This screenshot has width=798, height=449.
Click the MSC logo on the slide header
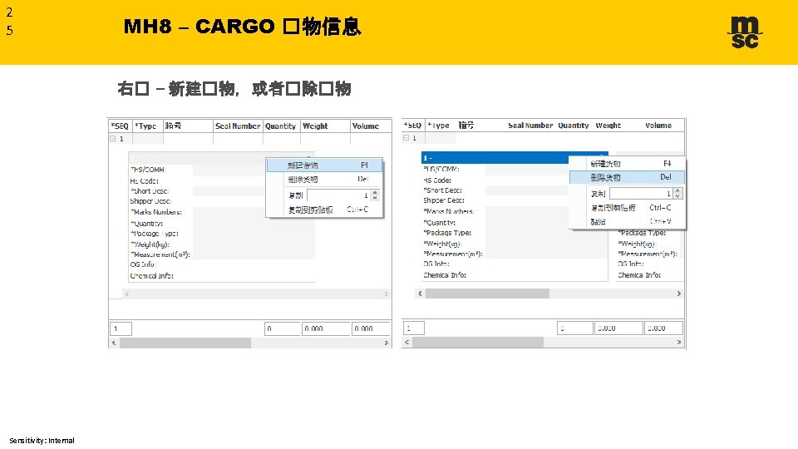point(745,32)
